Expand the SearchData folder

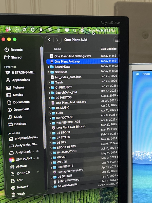click(x=49, y=67)
